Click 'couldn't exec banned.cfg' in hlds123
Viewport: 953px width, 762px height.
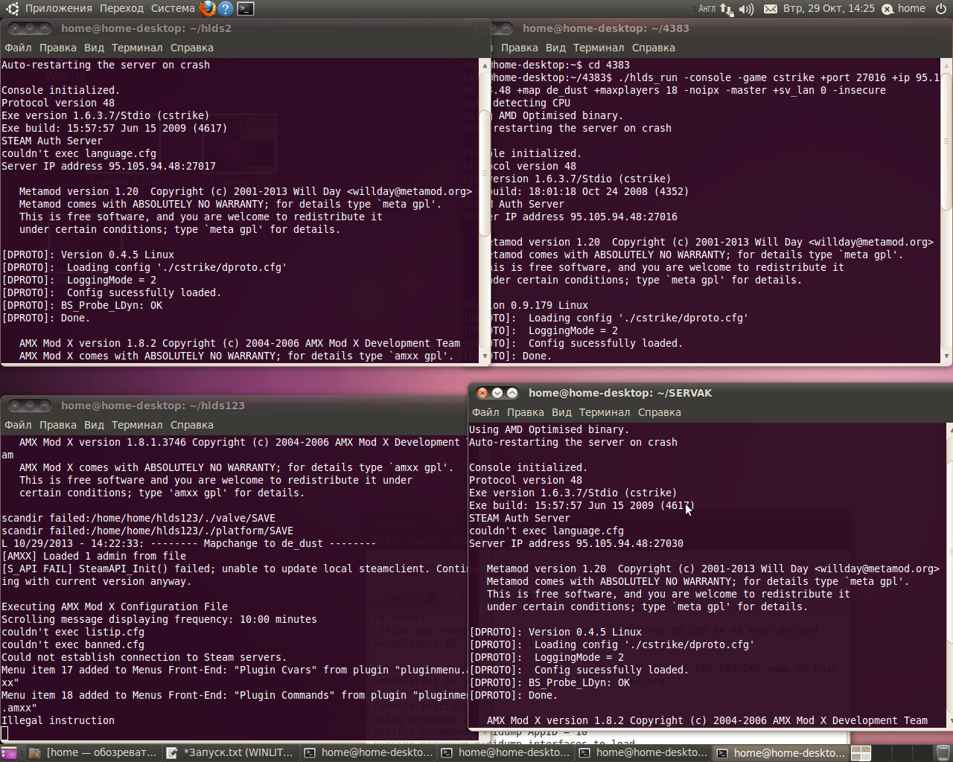[73, 644]
